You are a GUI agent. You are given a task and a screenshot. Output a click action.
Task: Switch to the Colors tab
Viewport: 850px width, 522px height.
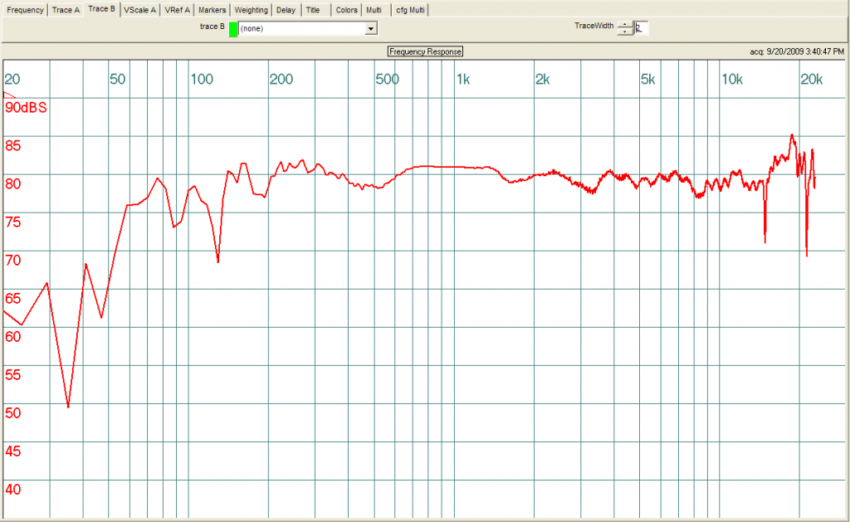346,9
